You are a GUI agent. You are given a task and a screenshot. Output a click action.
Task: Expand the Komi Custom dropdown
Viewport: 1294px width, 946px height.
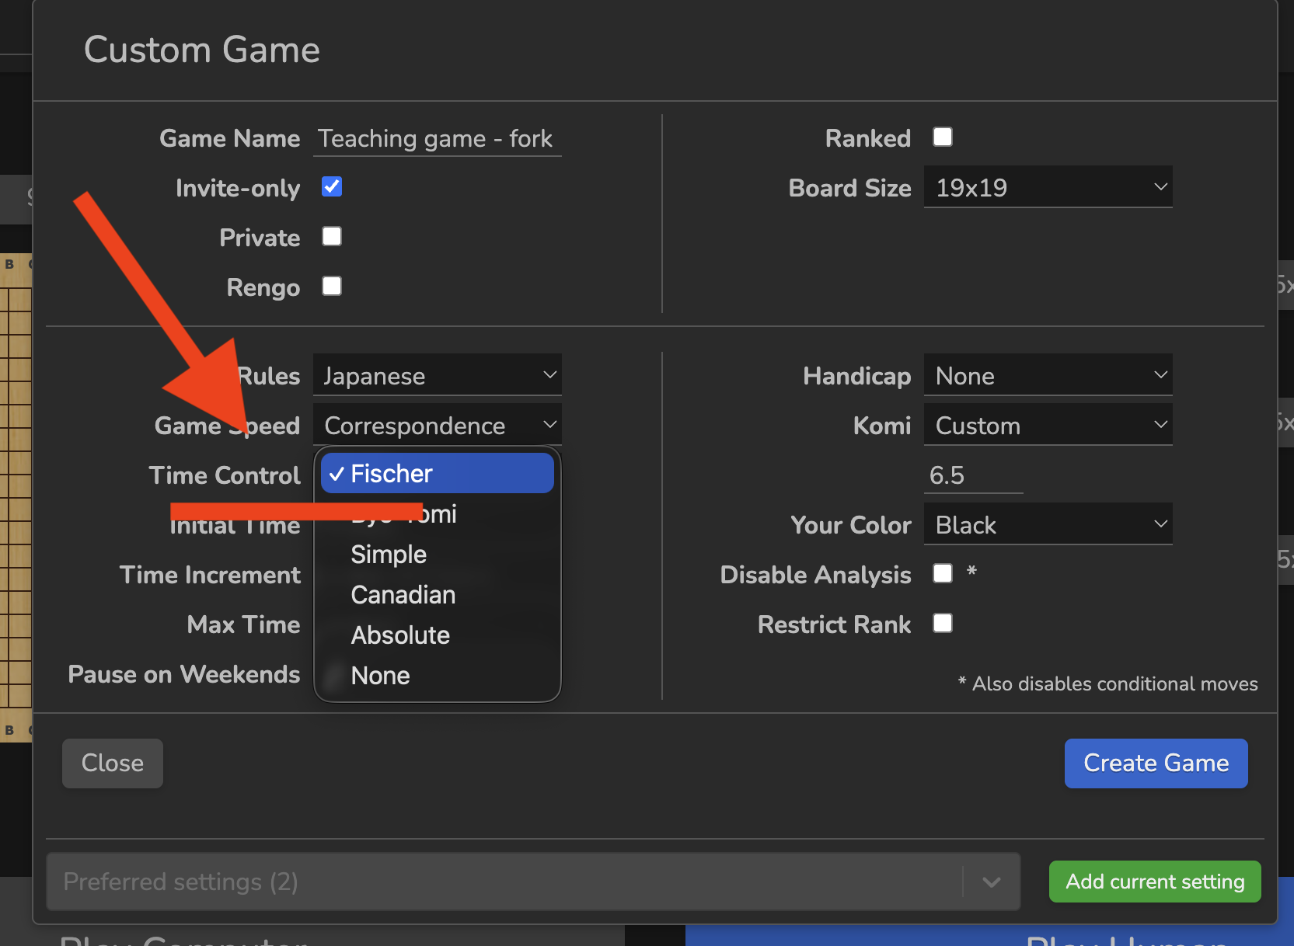(1047, 426)
